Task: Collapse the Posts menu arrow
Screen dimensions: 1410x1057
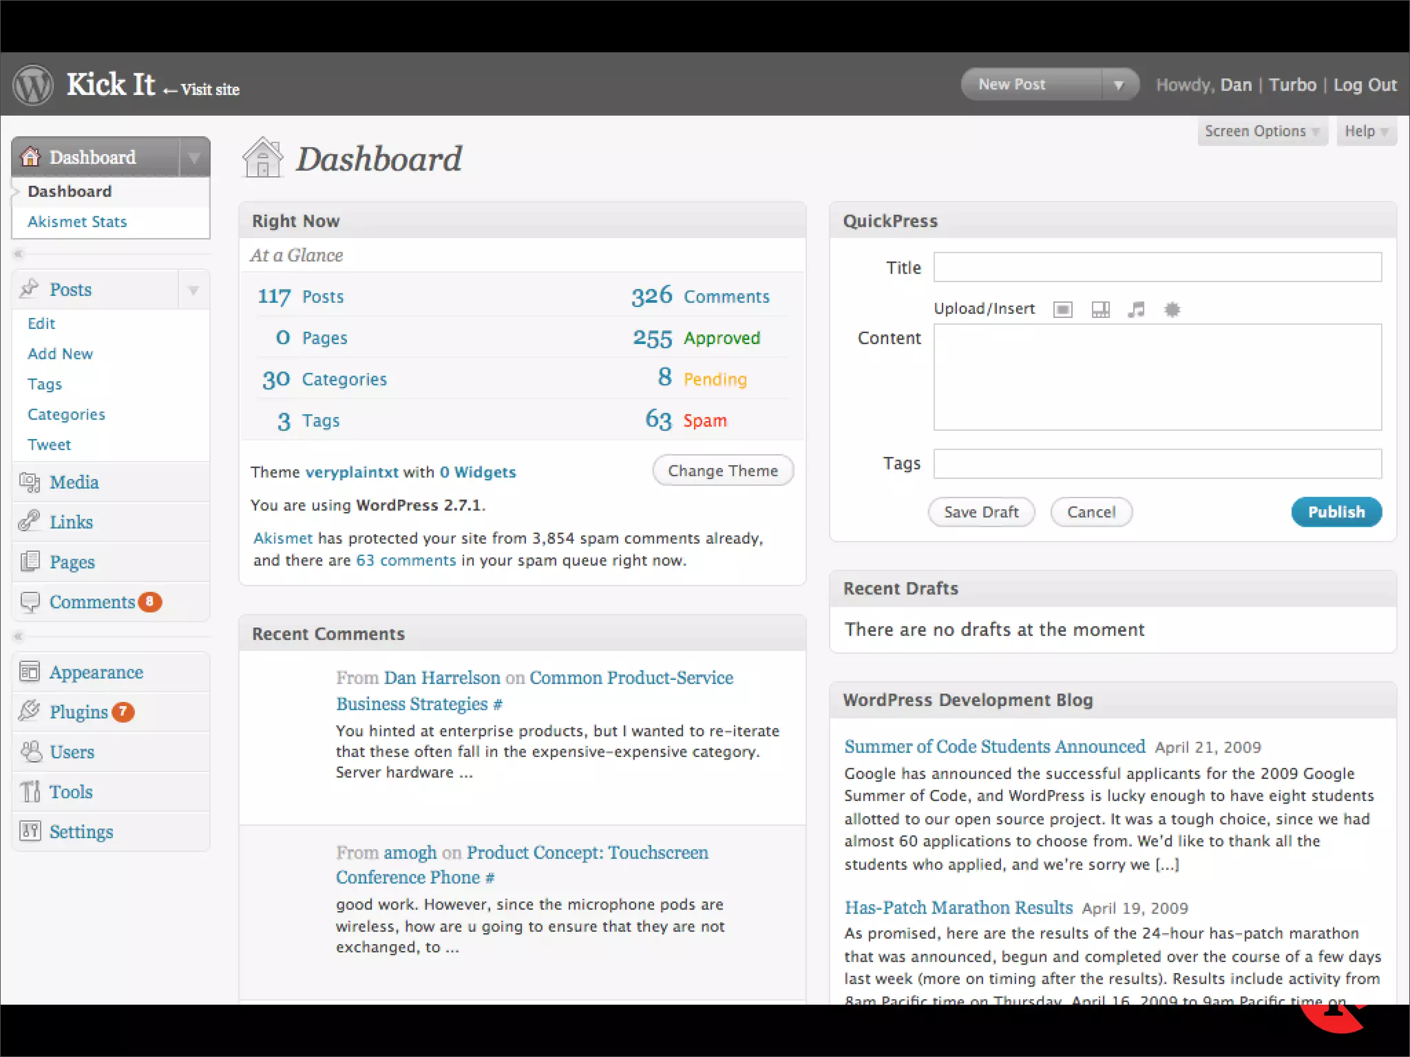Action: tap(193, 290)
